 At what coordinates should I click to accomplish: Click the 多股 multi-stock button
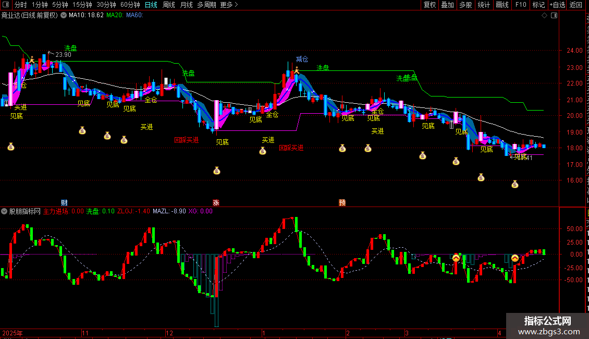pyautogui.click(x=465, y=5)
